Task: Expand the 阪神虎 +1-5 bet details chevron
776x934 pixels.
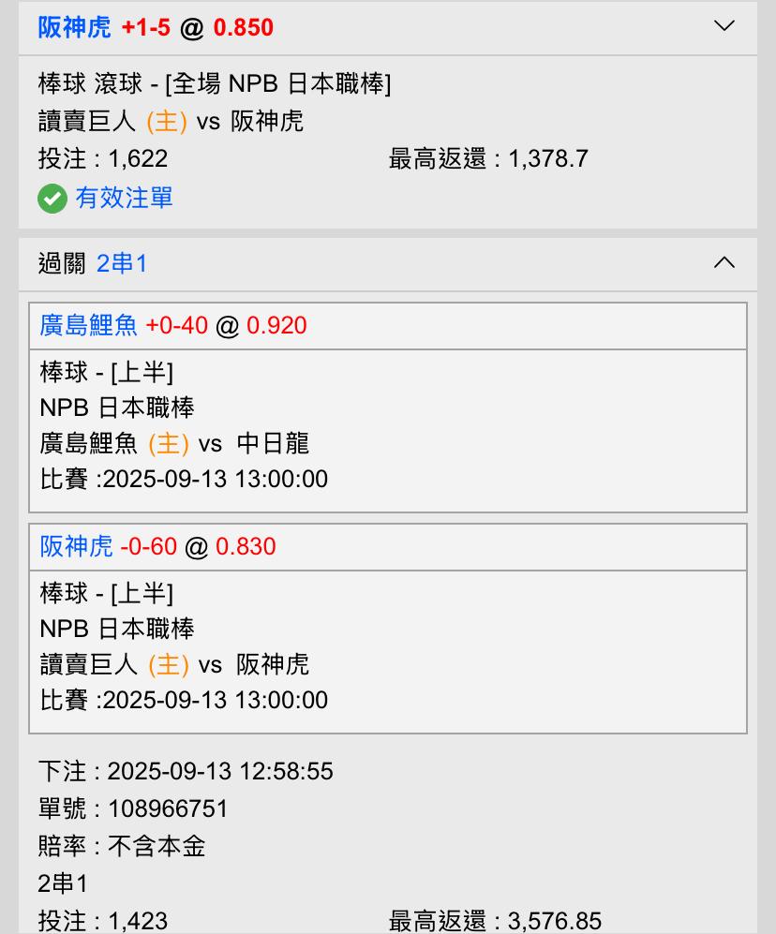Action: click(724, 26)
